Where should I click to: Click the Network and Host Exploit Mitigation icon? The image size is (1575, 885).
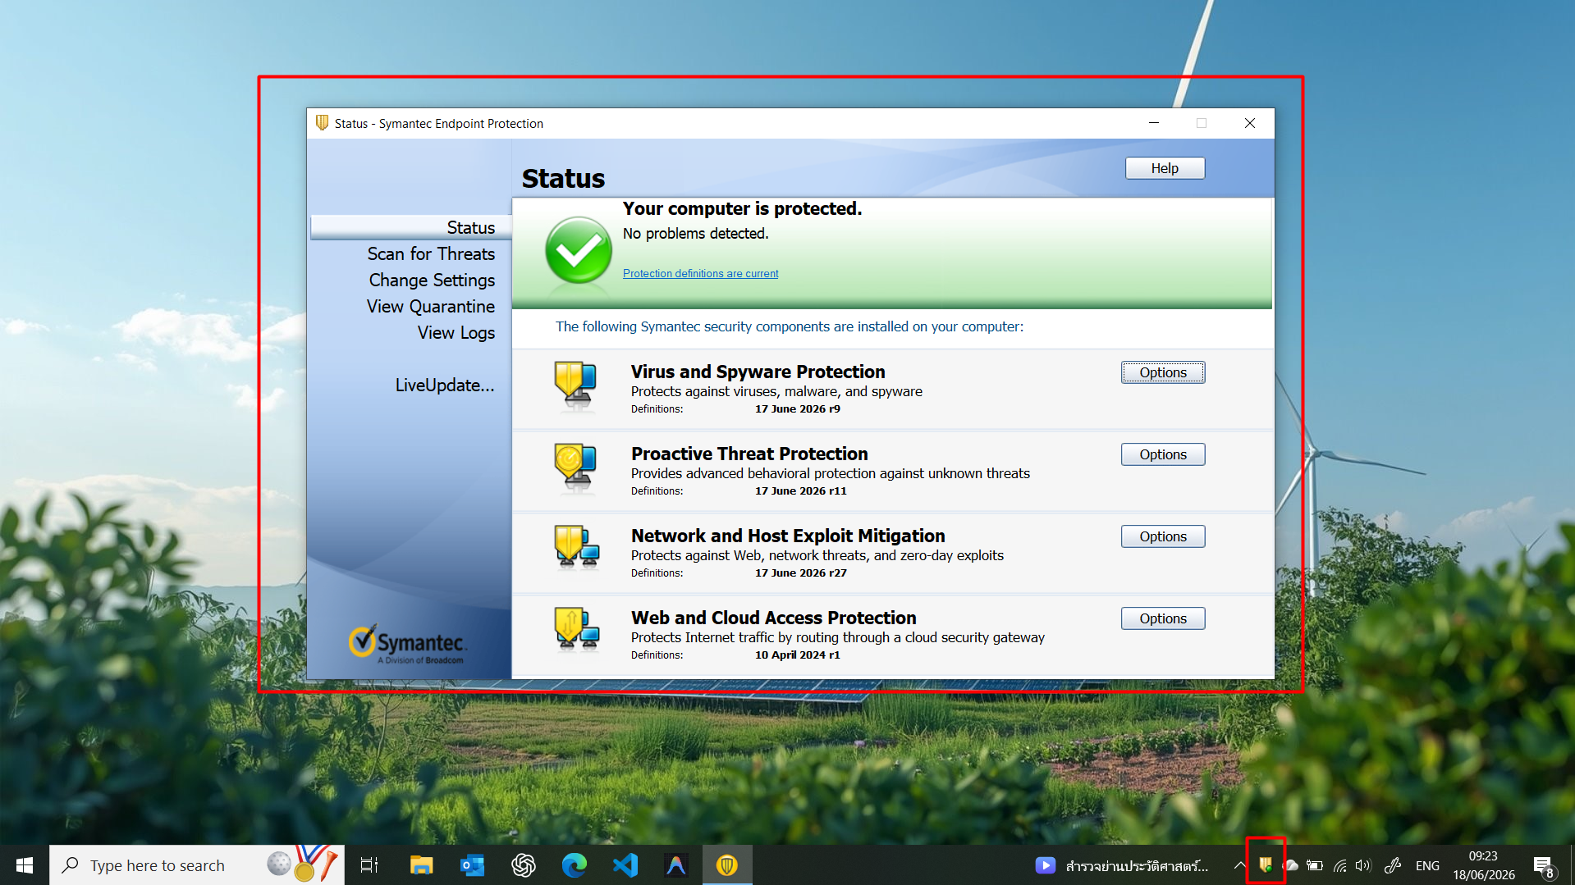(x=576, y=548)
